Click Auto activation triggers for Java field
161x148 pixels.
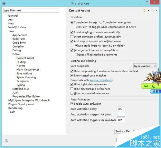tap(121, 114)
